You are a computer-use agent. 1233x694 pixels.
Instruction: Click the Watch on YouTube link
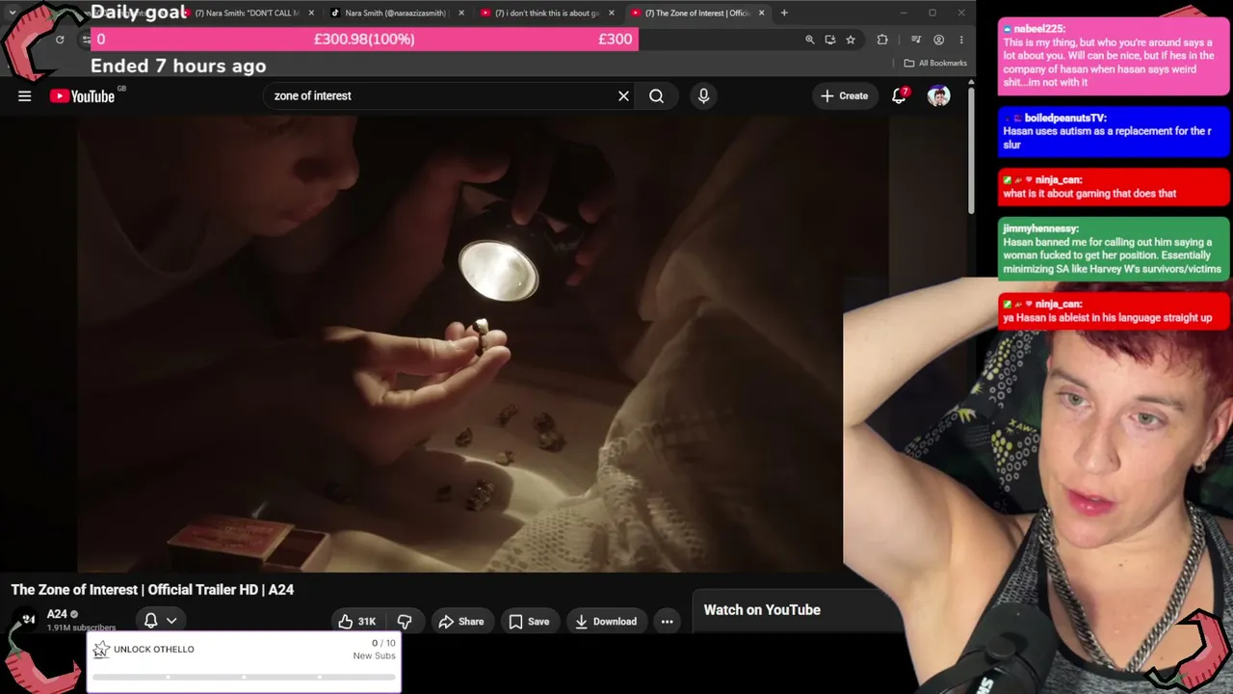tap(762, 609)
